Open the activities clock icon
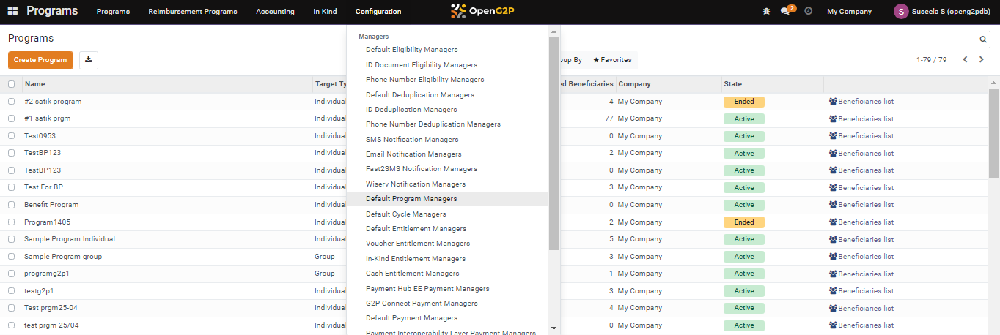1000x335 pixels. coord(809,12)
